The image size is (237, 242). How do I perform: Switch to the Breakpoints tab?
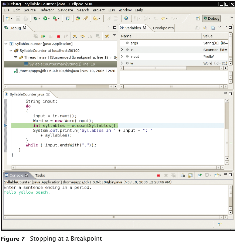point(163,28)
